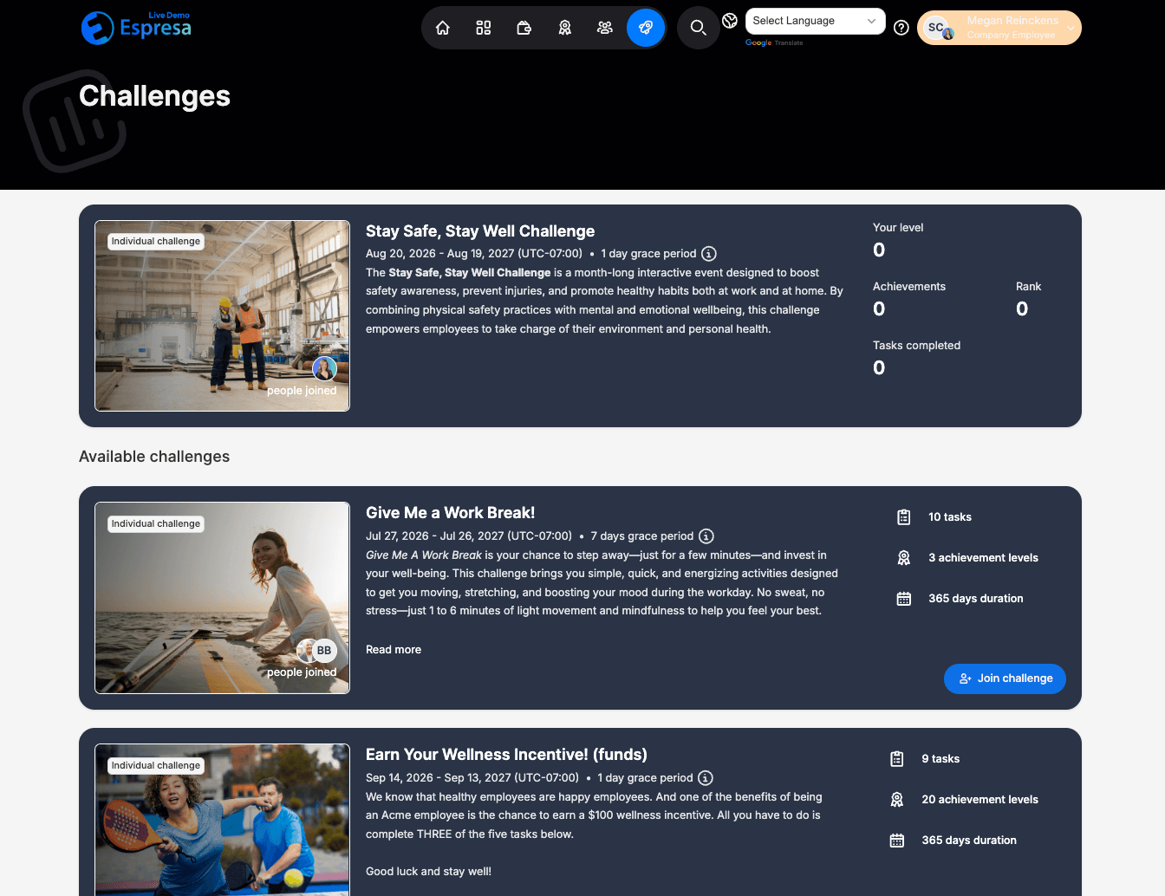1165x896 pixels.
Task: Open the dashboard grid nav icon
Action: [x=484, y=28]
